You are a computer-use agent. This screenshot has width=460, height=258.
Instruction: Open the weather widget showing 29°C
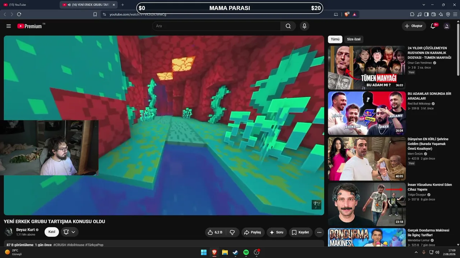(x=14, y=252)
